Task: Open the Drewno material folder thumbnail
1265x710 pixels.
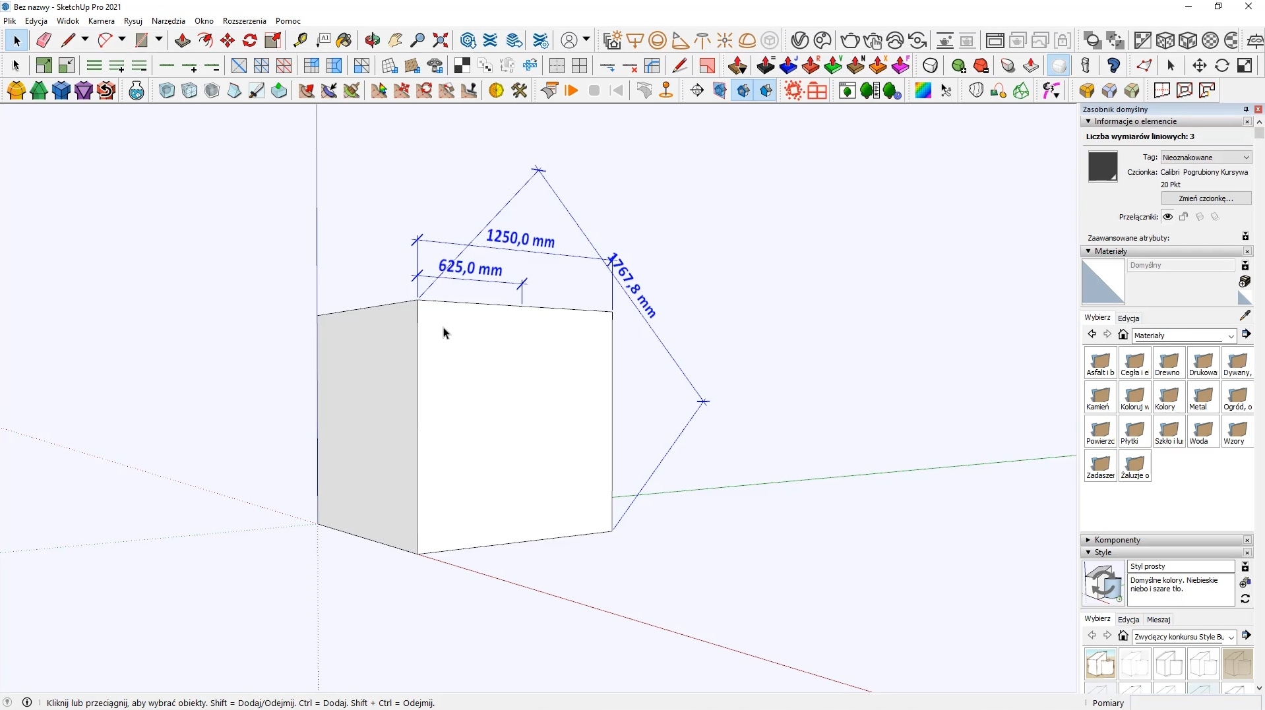Action: point(1169,363)
